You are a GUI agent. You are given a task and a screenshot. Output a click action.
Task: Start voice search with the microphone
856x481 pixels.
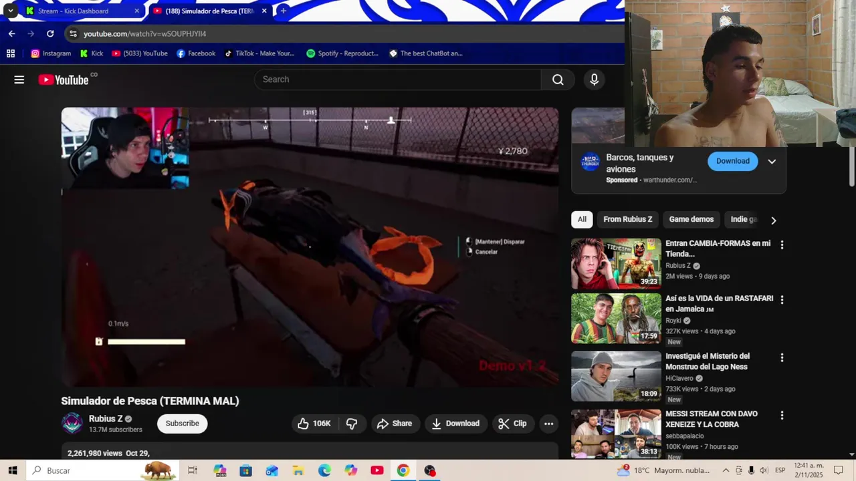point(594,79)
